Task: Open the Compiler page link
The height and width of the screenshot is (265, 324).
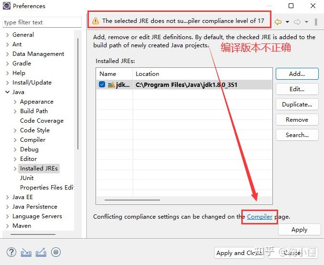Action: pos(260,217)
